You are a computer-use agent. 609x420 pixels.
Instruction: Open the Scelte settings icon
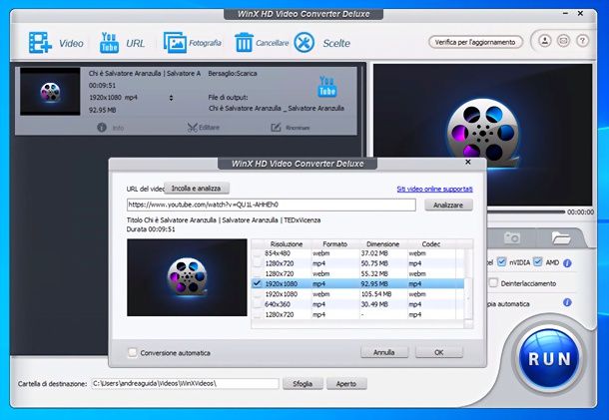(x=304, y=43)
